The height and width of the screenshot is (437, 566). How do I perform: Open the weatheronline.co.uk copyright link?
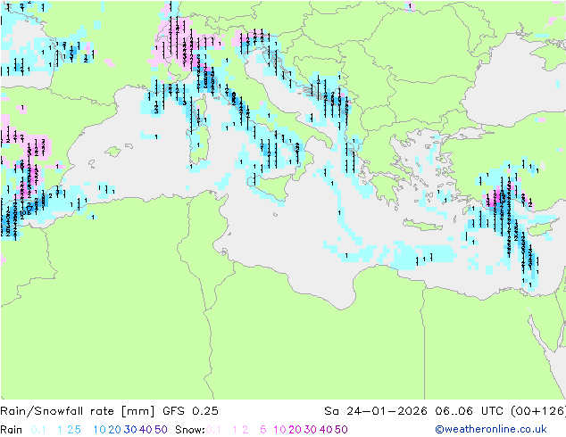(x=491, y=429)
